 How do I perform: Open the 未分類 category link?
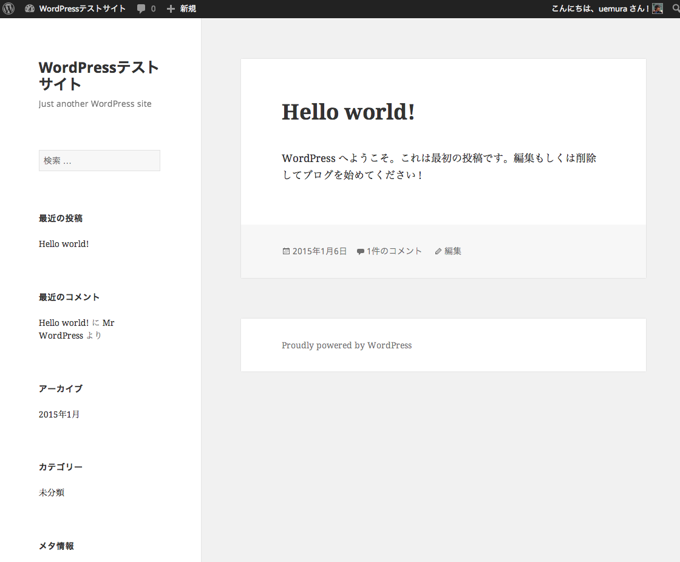[x=51, y=492]
